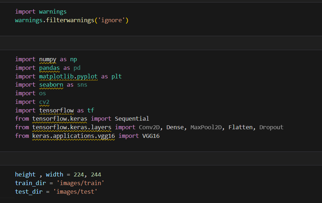322x203 pixels.
Task: Click the 'tf' alias after tensorflow
Action: [91, 110]
